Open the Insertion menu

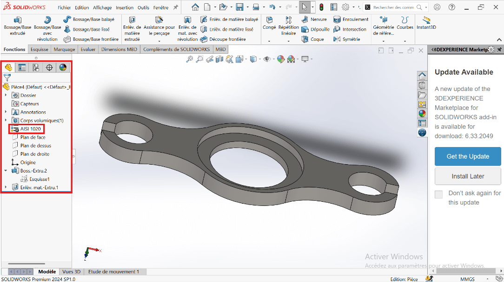tap(124, 7)
